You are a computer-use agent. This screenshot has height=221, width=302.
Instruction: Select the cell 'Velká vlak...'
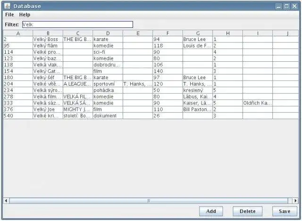pyautogui.click(x=48, y=65)
